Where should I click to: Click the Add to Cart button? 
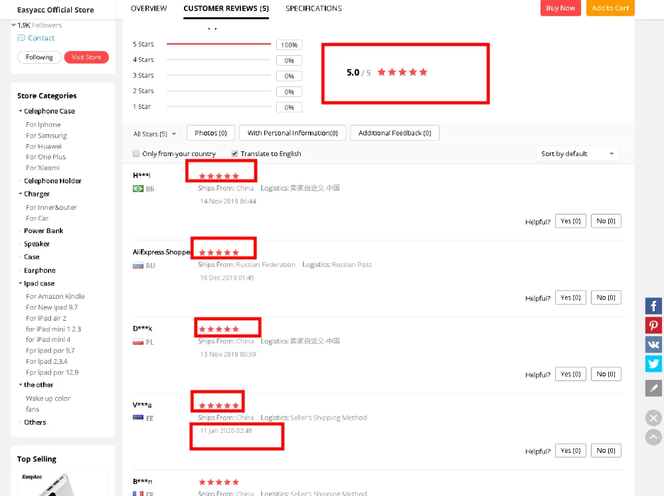pyautogui.click(x=610, y=8)
